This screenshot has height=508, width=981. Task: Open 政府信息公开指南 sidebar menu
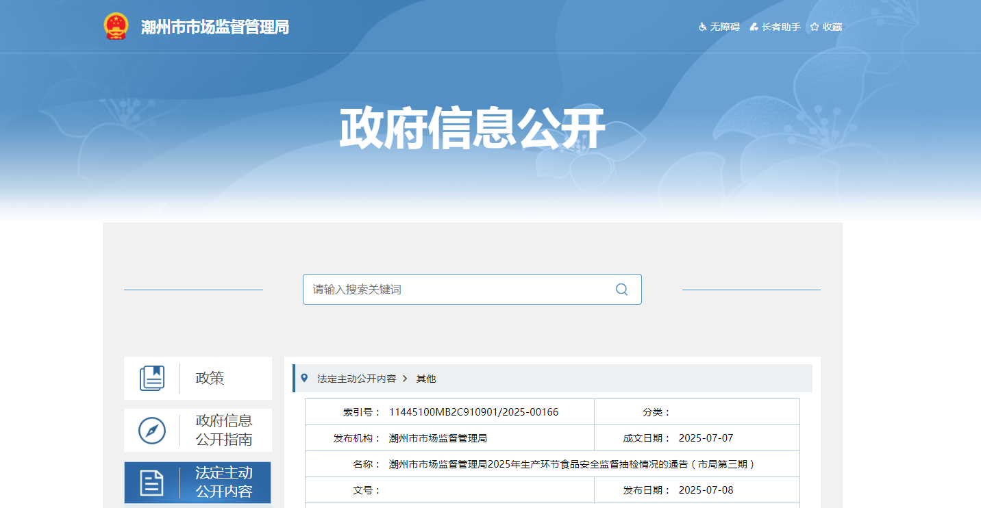point(198,431)
